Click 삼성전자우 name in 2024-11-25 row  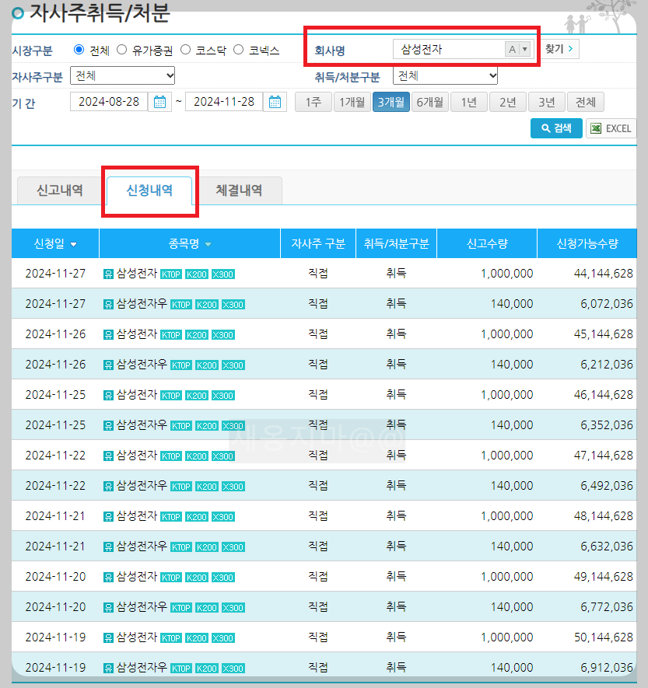(x=142, y=425)
